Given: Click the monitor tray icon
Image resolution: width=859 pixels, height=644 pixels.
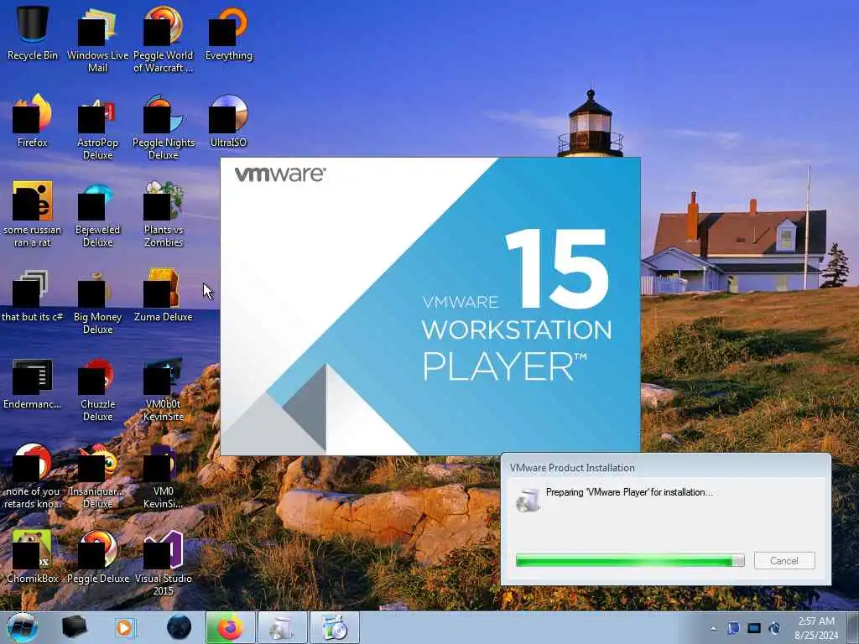Looking at the screenshot, I should [x=754, y=628].
